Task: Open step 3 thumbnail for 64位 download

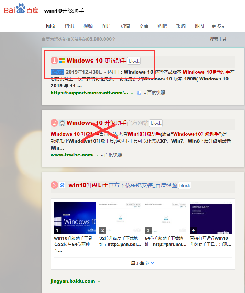Action: (165, 217)
